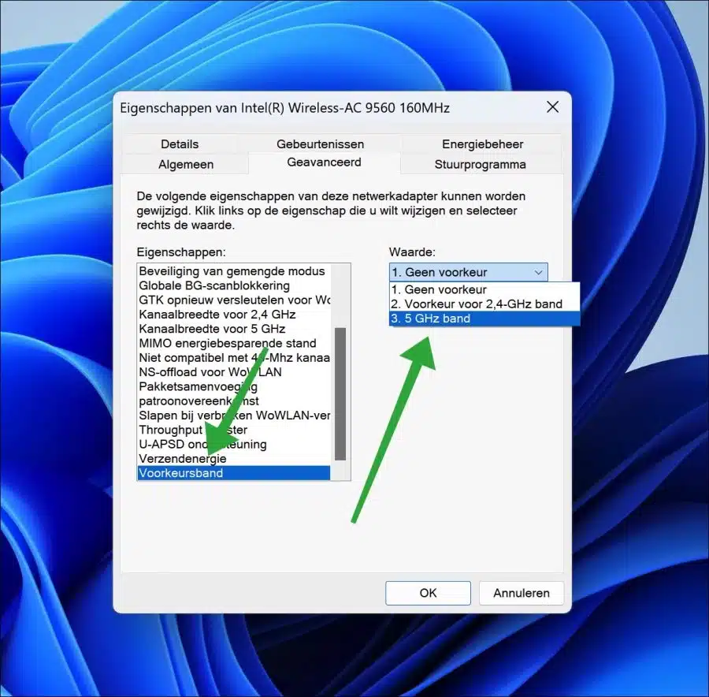The image size is (709, 697).
Task: Cancel with the Annuleren button
Action: coord(521,593)
